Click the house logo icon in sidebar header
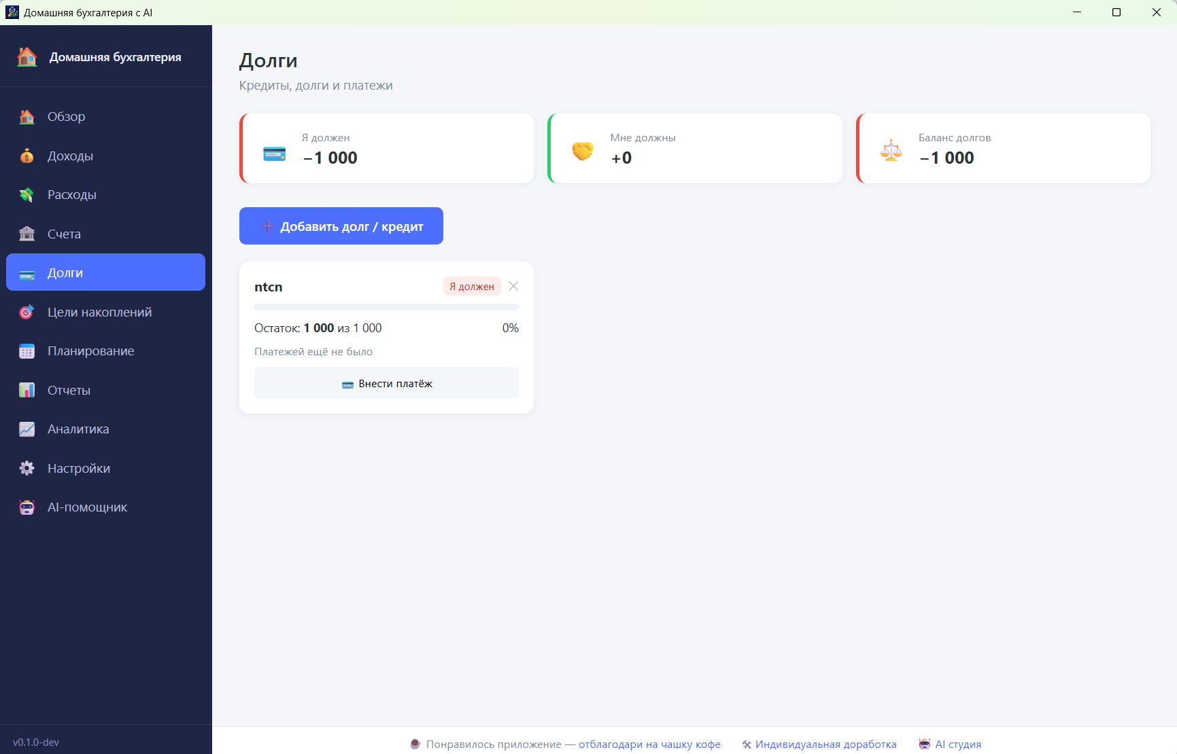 click(x=27, y=57)
